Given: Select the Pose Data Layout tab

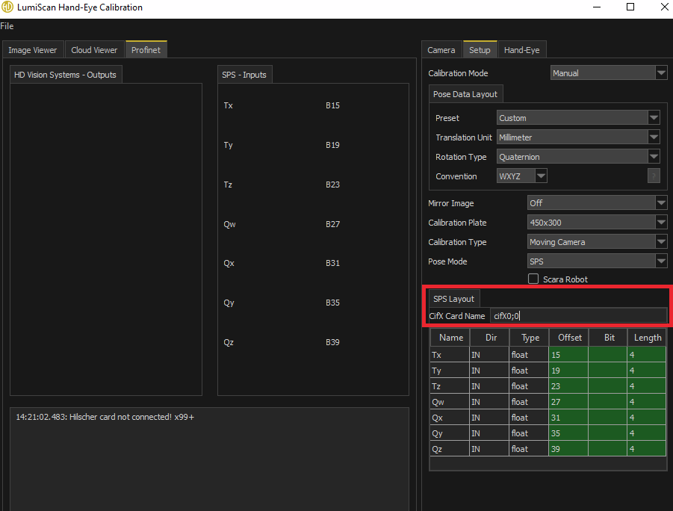Looking at the screenshot, I should pos(465,94).
